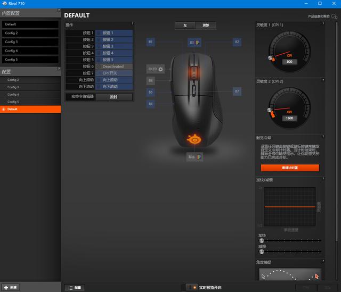Select onboard Config 4 slot
The width and height of the screenshot is (341, 292).
(30, 51)
